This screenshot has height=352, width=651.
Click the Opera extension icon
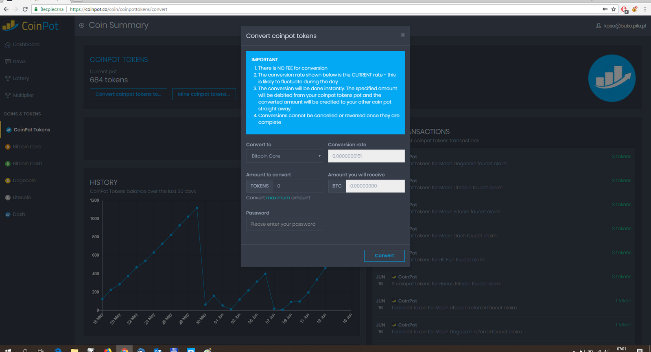[624, 9]
